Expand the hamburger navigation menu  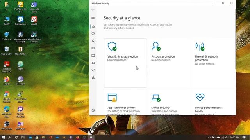93,17
